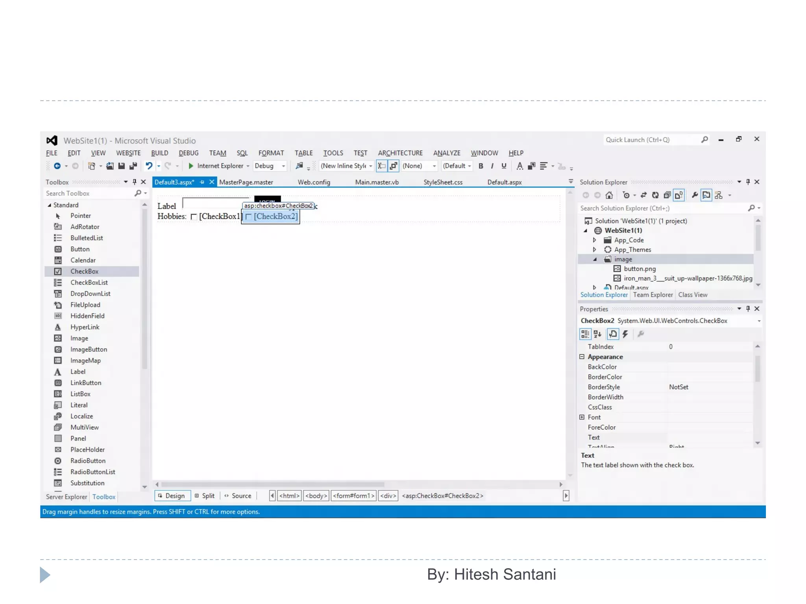Click the Undo arrow icon

click(x=149, y=166)
